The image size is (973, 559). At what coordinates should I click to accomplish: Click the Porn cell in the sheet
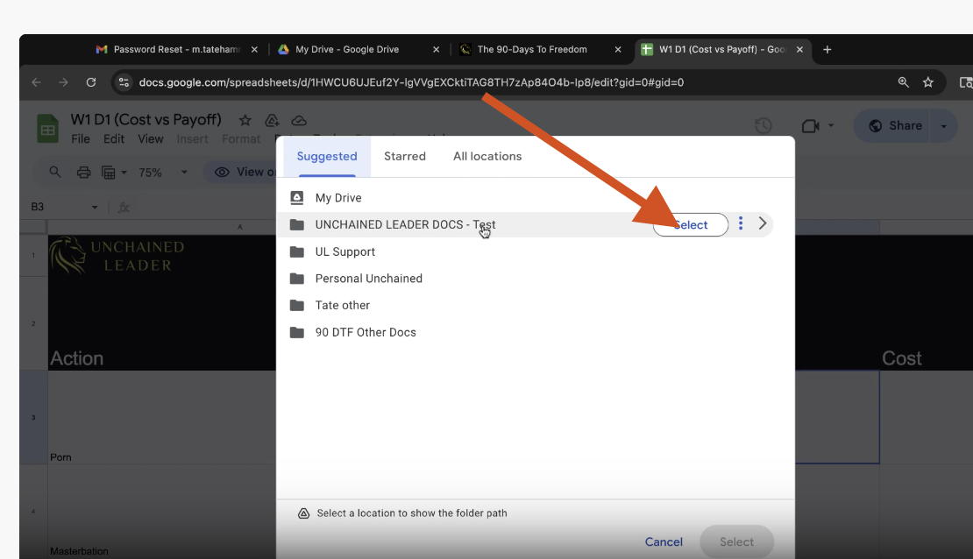(x=162, y=417)
